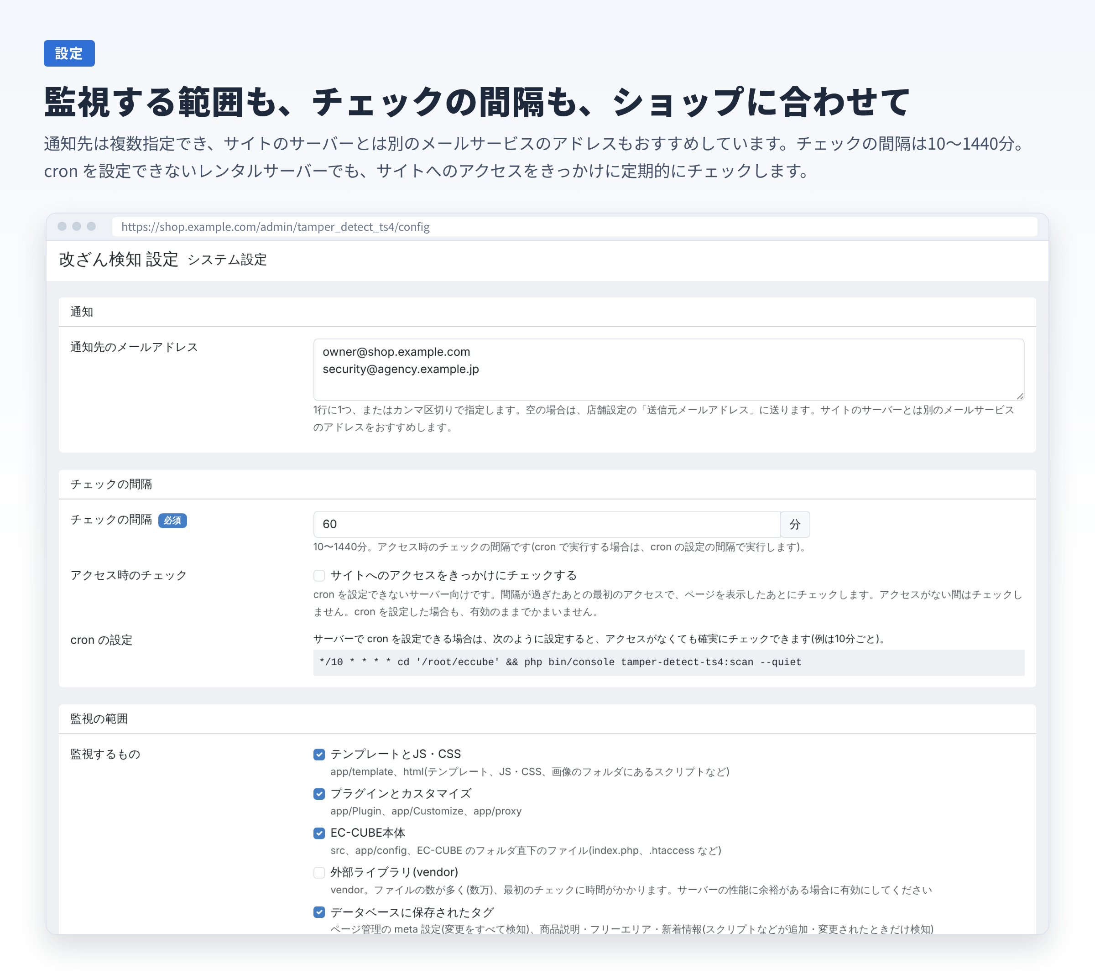Uncheck テンプレートとJS・CSS checkbox
The image size is (1095, 979).
[x=319, y=754]
